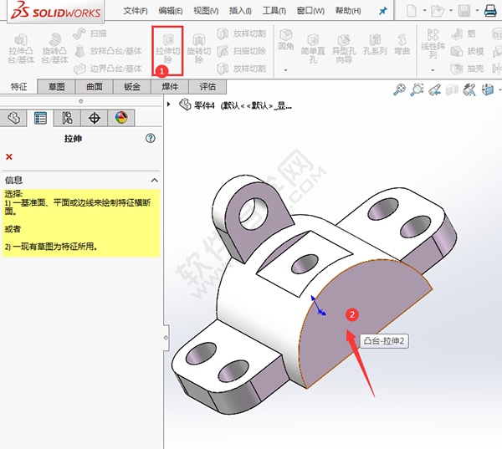This screenshot has width=502, height=449.
Task: Select the Shell (抽壳) tool
Action: pos(467,69)
